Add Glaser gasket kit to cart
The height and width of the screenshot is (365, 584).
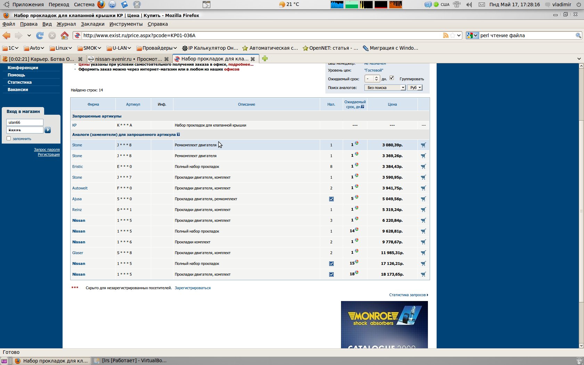pyautogui.click(x=423, y=253)
